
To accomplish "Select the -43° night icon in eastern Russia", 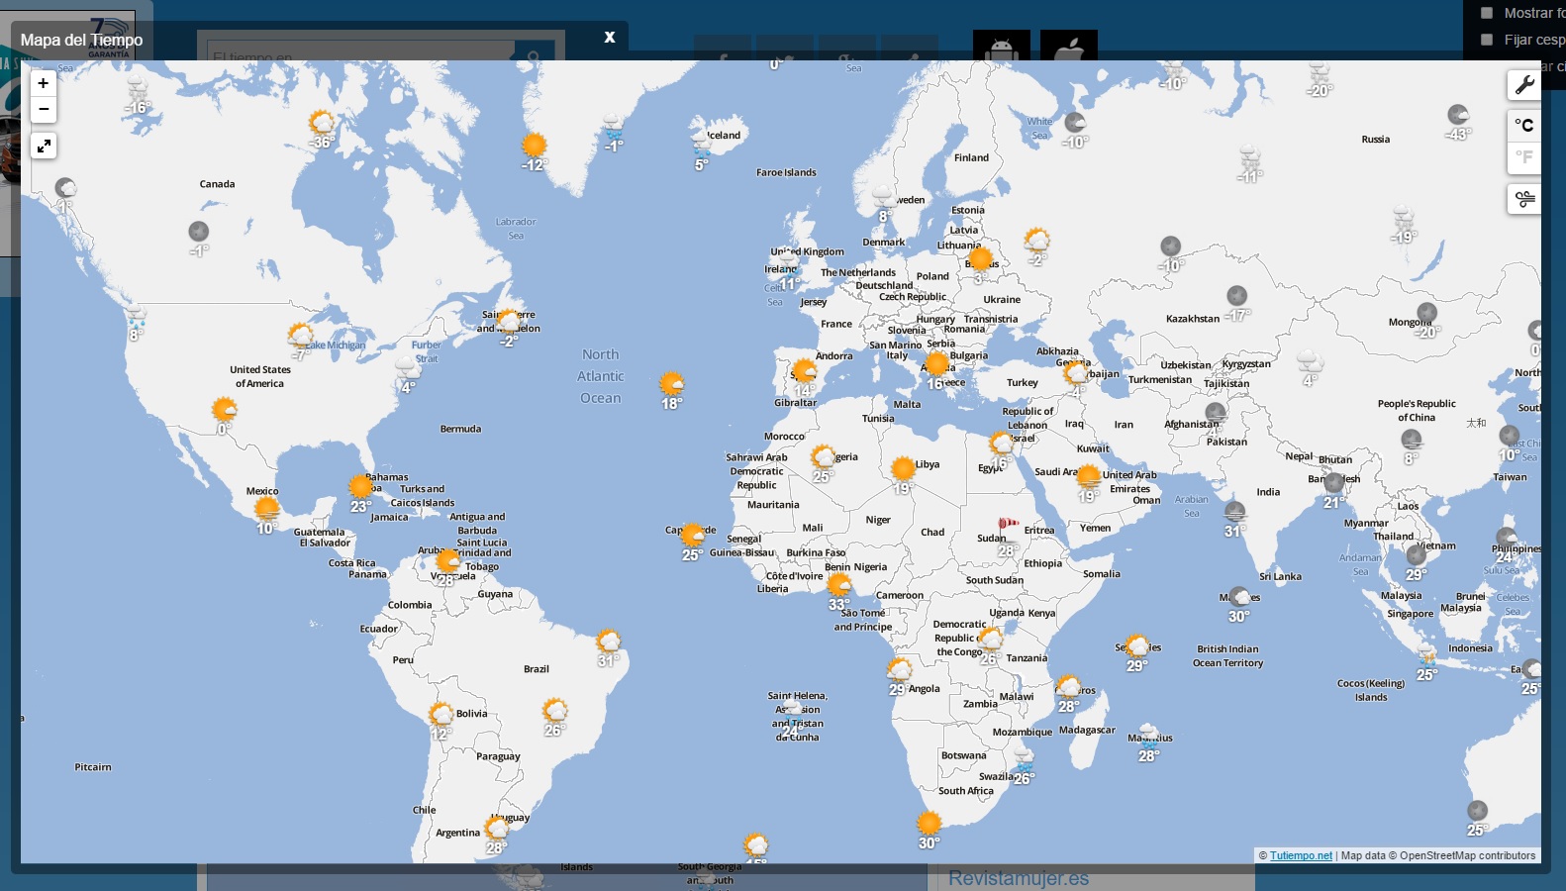I will [x=1458, y=115].
